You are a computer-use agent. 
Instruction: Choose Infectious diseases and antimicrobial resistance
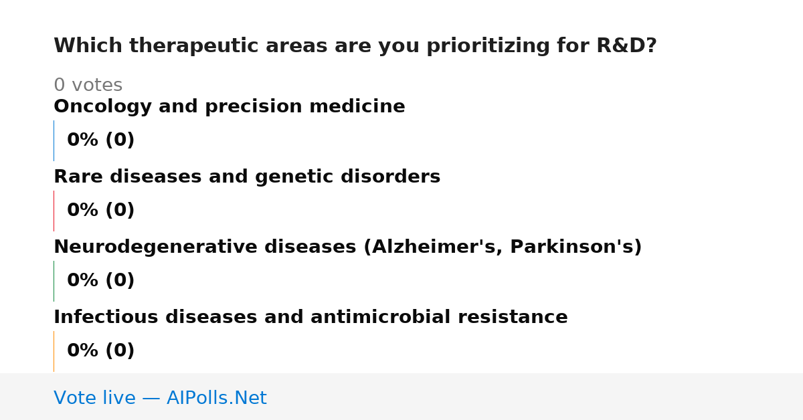tap(310, 318)
